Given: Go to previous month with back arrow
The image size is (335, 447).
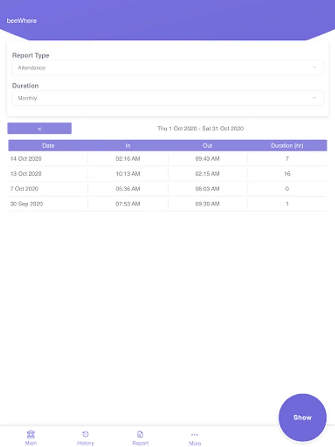Looking at the screenshot, I should (x=40, y=129).
